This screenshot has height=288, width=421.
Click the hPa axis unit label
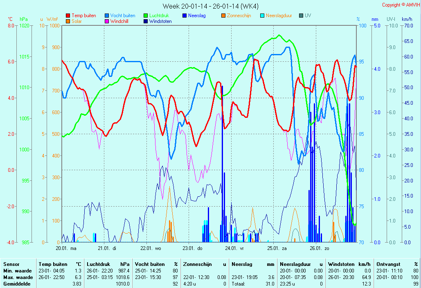point(24,19)
